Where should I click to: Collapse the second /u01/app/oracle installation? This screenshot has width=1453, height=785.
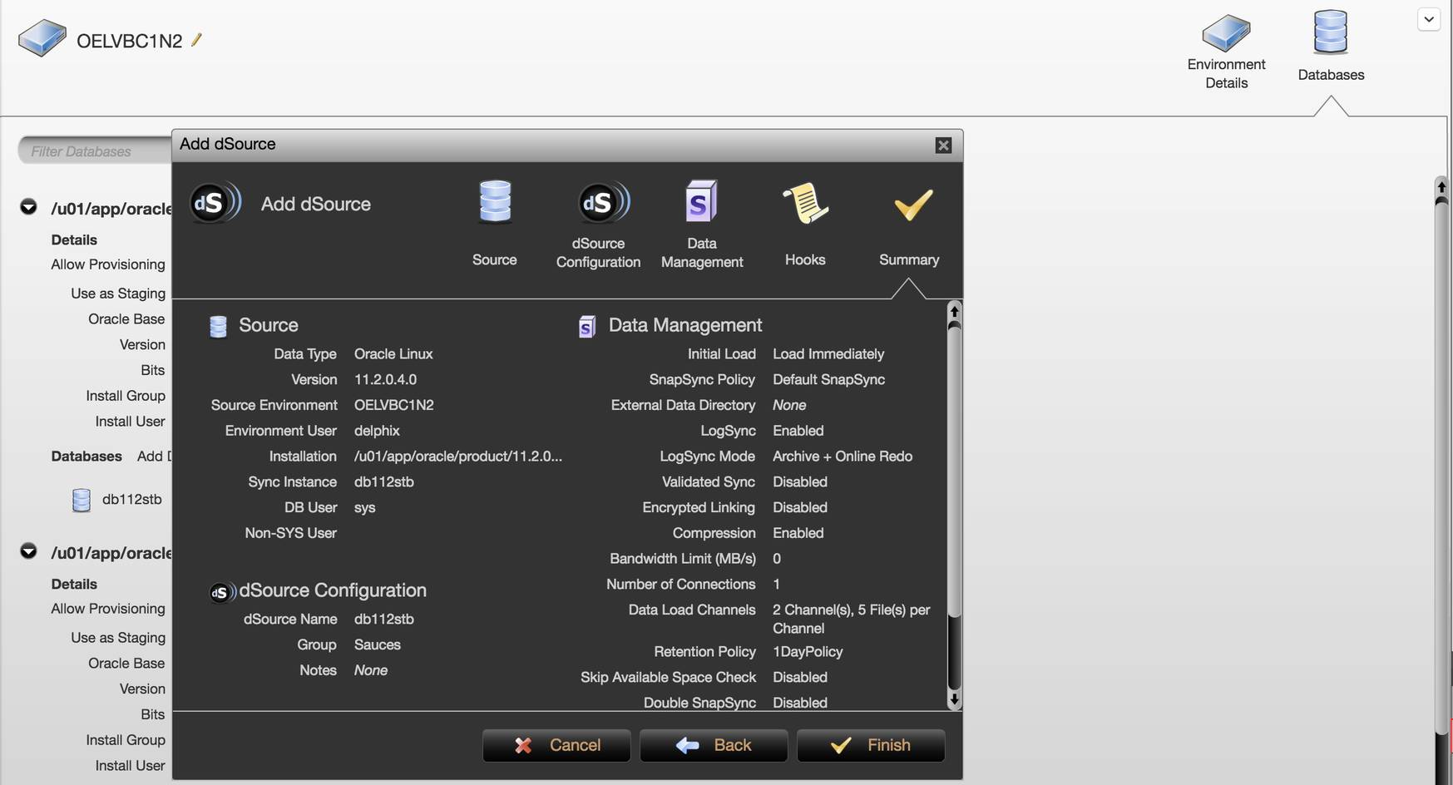pyautogui.click(x=28, y=551)
